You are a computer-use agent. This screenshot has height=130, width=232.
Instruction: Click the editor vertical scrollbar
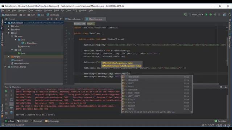227,52
